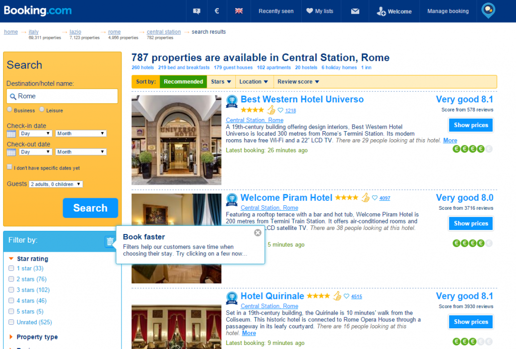Click the Booking.com logo
Screen dimensions: 516x349
coord(37,11)
